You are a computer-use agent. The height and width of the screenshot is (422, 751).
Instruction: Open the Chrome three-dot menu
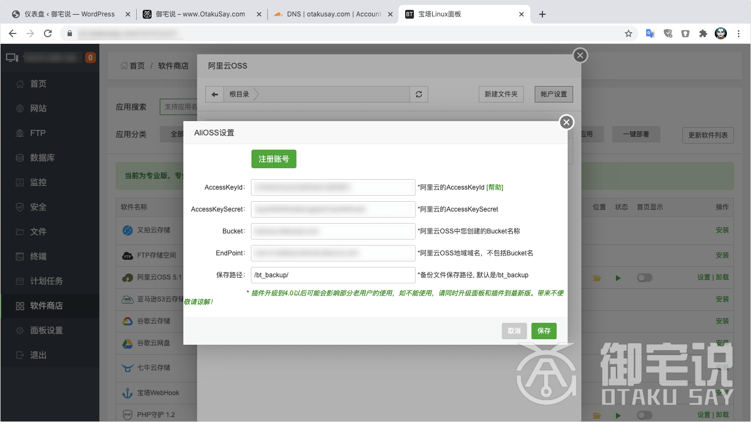pyautogui.click(x=739, y=33)
